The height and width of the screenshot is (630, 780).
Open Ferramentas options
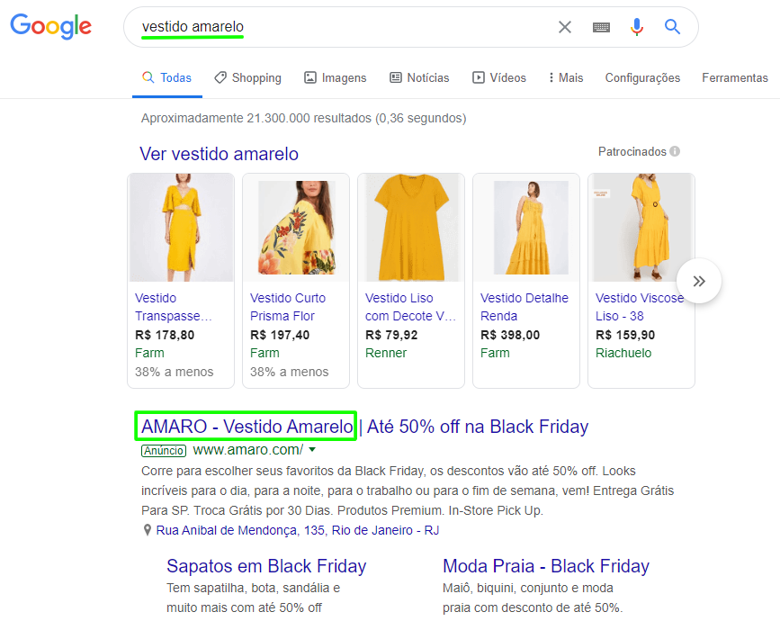tap(735, 77)
